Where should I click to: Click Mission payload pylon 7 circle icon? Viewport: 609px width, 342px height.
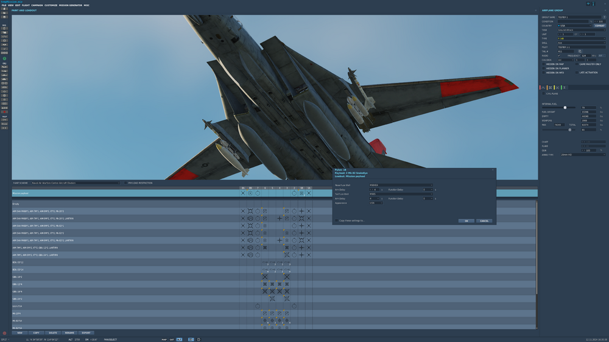[258, 193]
